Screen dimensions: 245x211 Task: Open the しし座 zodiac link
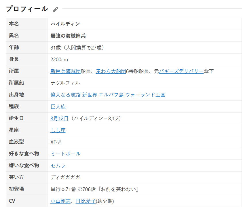[x=58, y=130]
